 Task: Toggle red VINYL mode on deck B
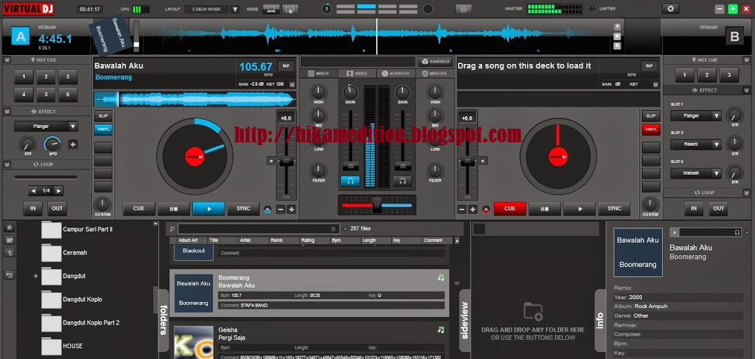[x=650, y=129]
